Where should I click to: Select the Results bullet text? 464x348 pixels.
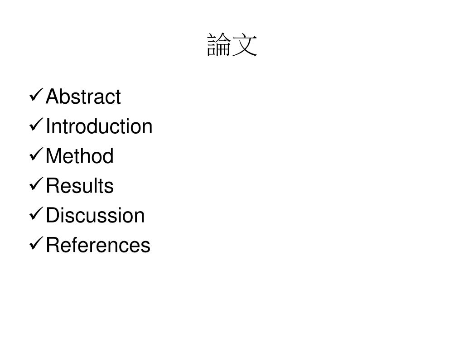click(x=80, y=185)
